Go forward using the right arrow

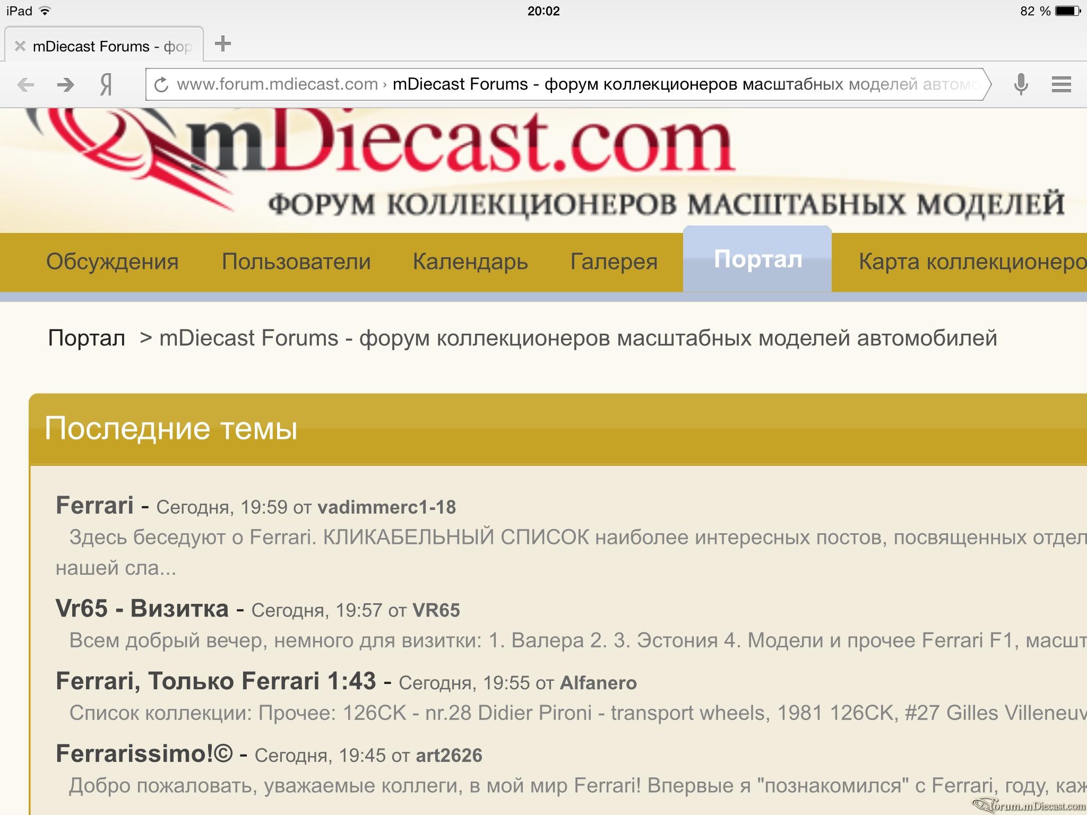66,84
